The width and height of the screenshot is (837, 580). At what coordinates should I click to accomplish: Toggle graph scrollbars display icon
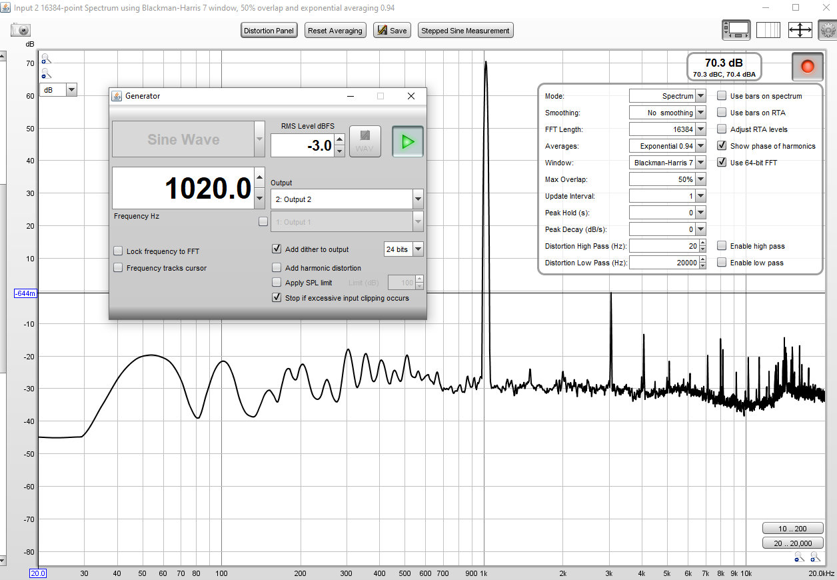coord(736,30)
